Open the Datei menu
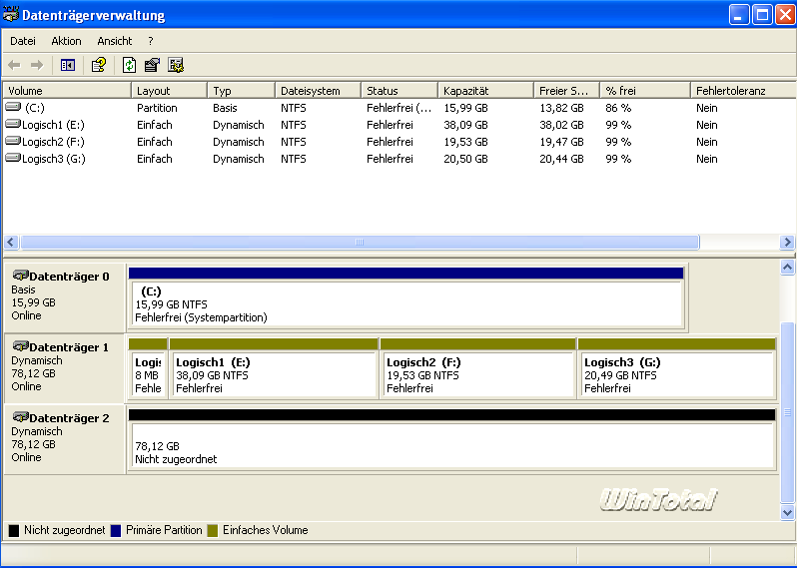Image resolution: width=797 pixels, height=568 pixels. click(x=23, y=41)
